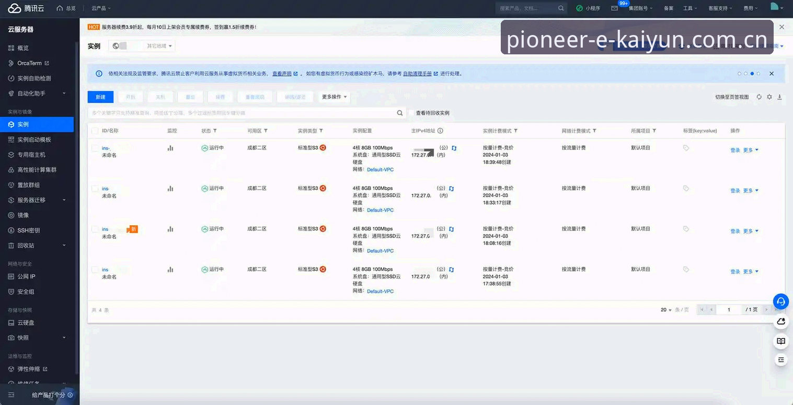This screenshot has width=793, height=405.
Task: Open 公网 IP in the sidebar
Action: [26, 276]
